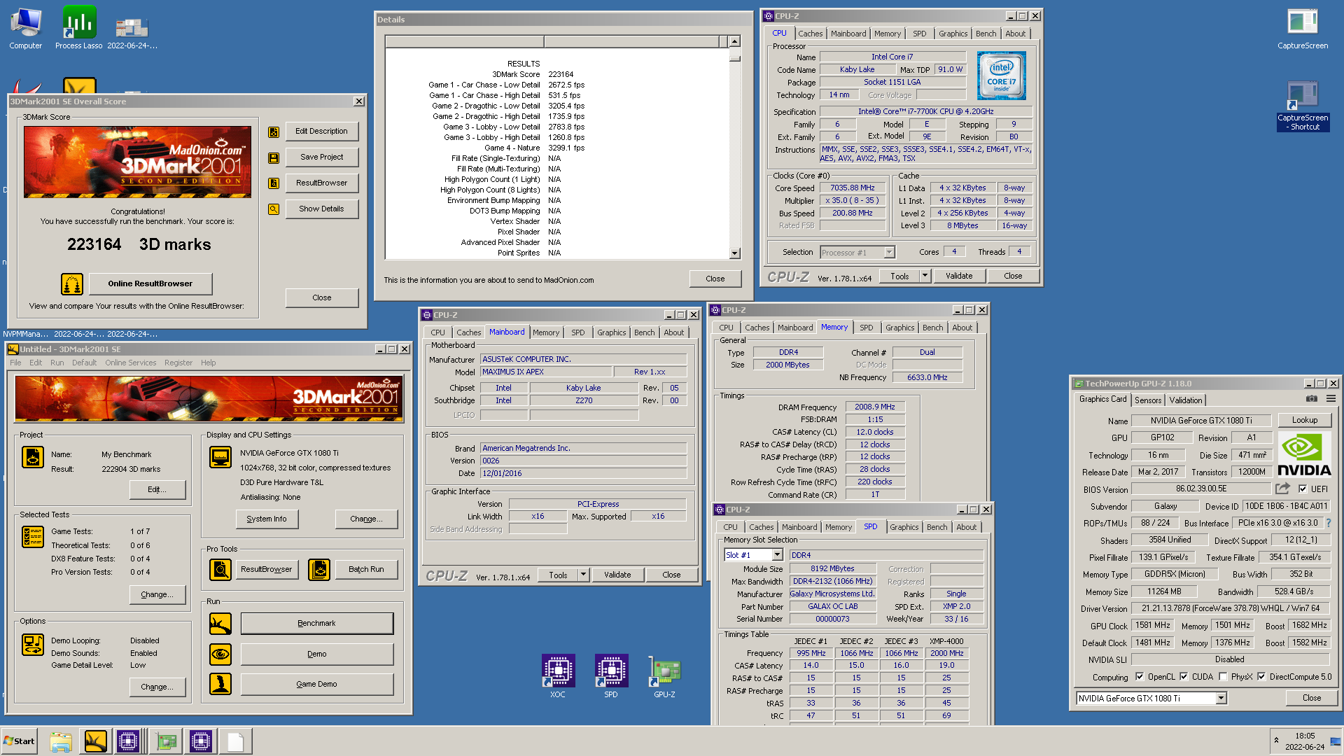Click the Selected Tests checklist icon
Screen dimensions: 1344x756
33,537
